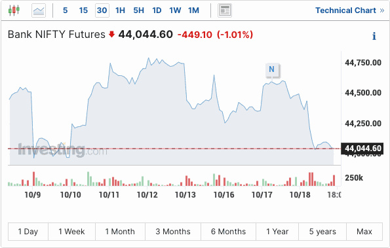390x248 pixels.
Task: Show 3 Months range
Action: pyautogui.click(x=173, y=232)
